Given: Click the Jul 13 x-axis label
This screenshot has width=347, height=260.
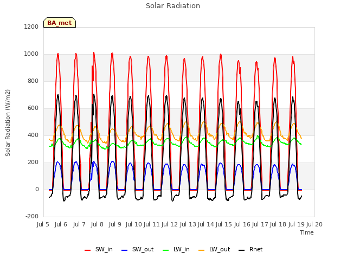Looking at the screenshot, I should point(188,224).
